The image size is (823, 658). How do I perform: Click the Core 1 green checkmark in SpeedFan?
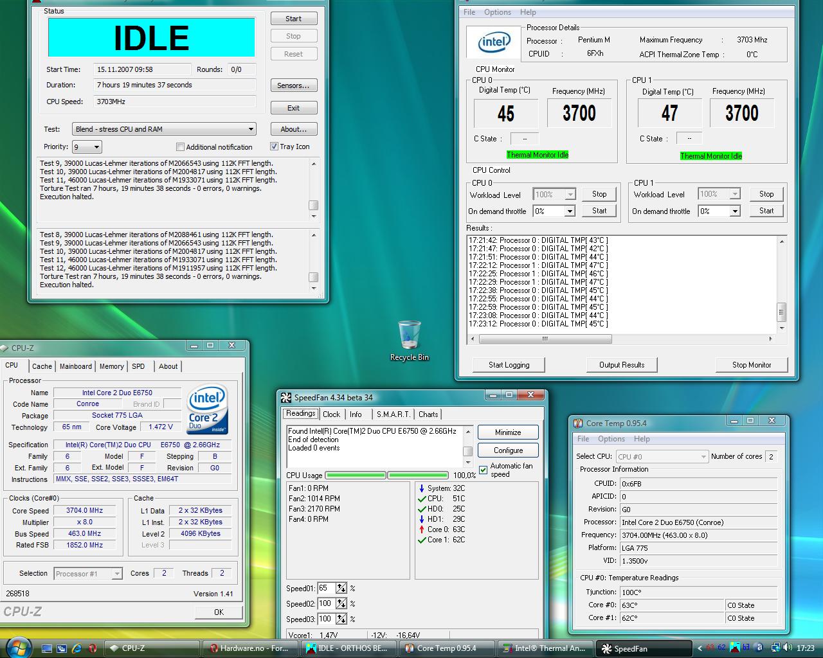pyautogui.click(x=422, y=540)
